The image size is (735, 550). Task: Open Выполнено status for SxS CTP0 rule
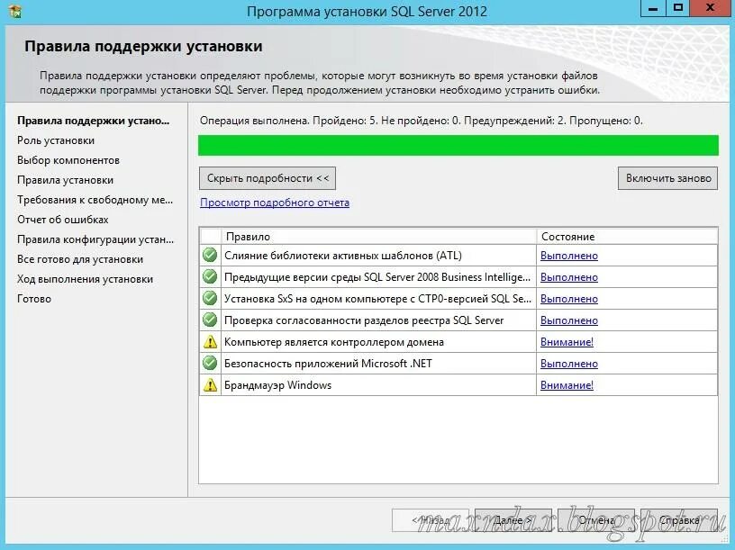coord(569,299)
